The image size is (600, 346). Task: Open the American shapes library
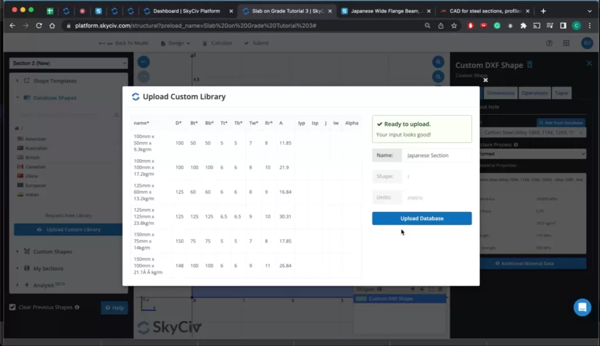(35, 139)
